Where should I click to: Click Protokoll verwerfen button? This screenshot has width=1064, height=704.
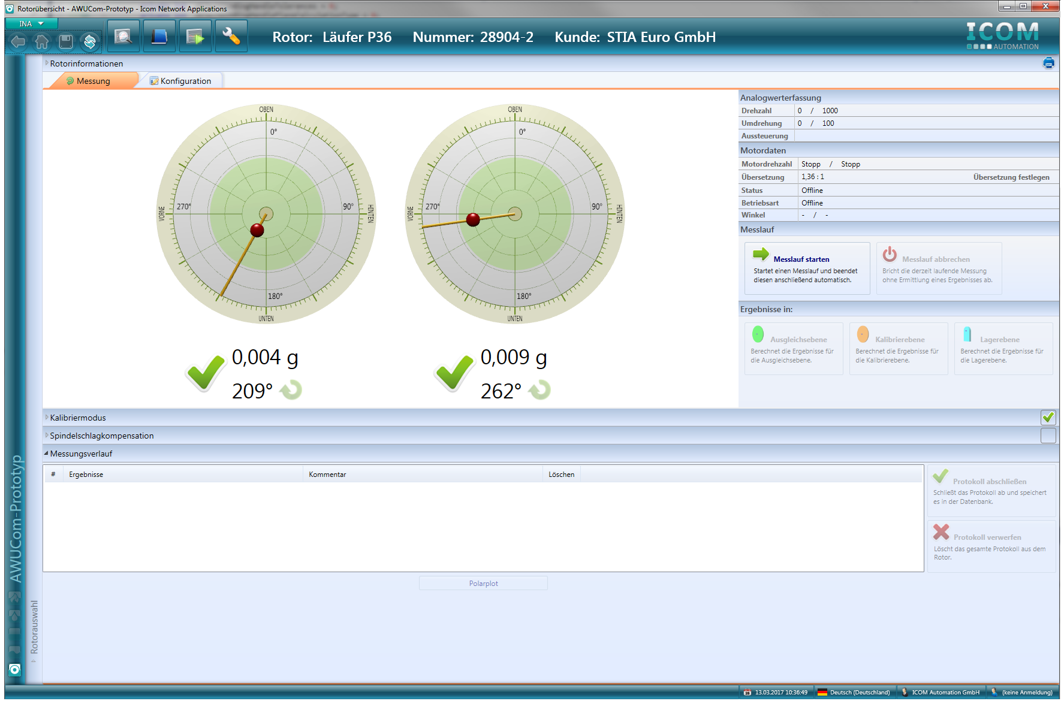(x=991, y=546)
